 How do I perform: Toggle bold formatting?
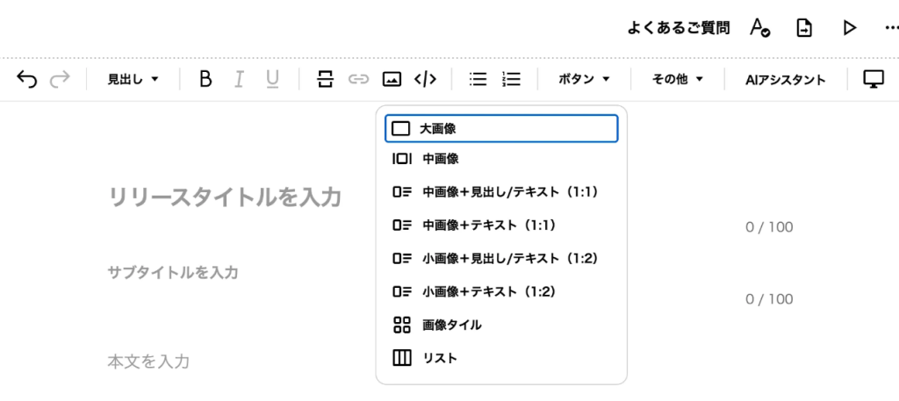point(205,79)
